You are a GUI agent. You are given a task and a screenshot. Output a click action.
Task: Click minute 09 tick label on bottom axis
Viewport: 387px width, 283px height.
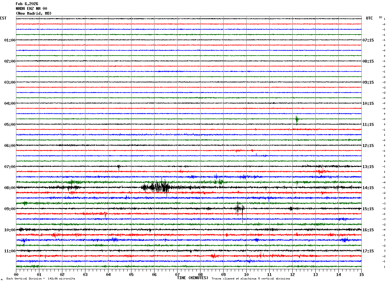click(x=223, y=274)
